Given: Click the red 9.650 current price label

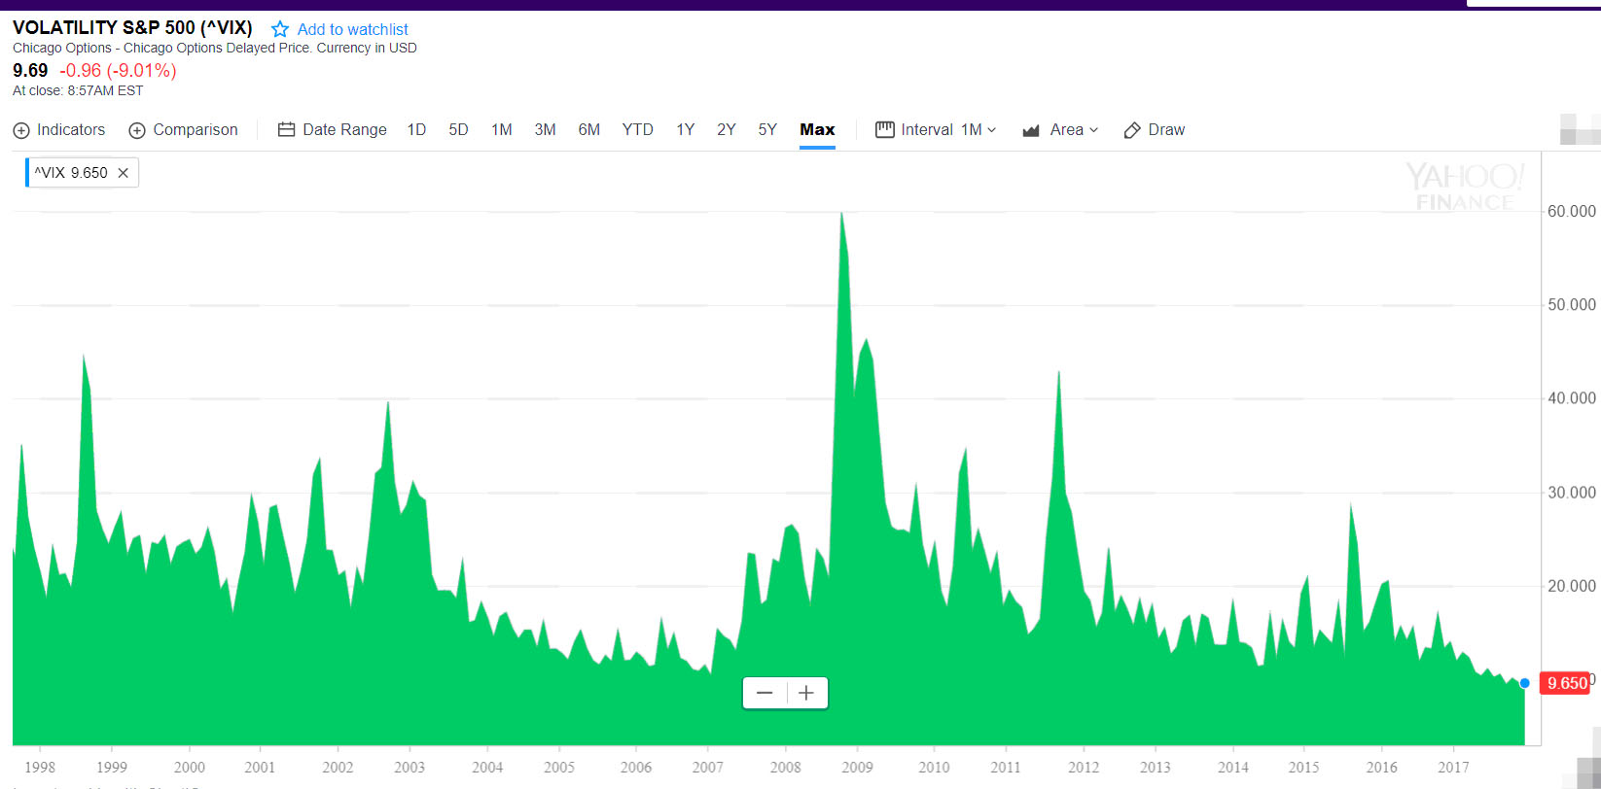Looking at the screenshot, I should pos(1566,683).
